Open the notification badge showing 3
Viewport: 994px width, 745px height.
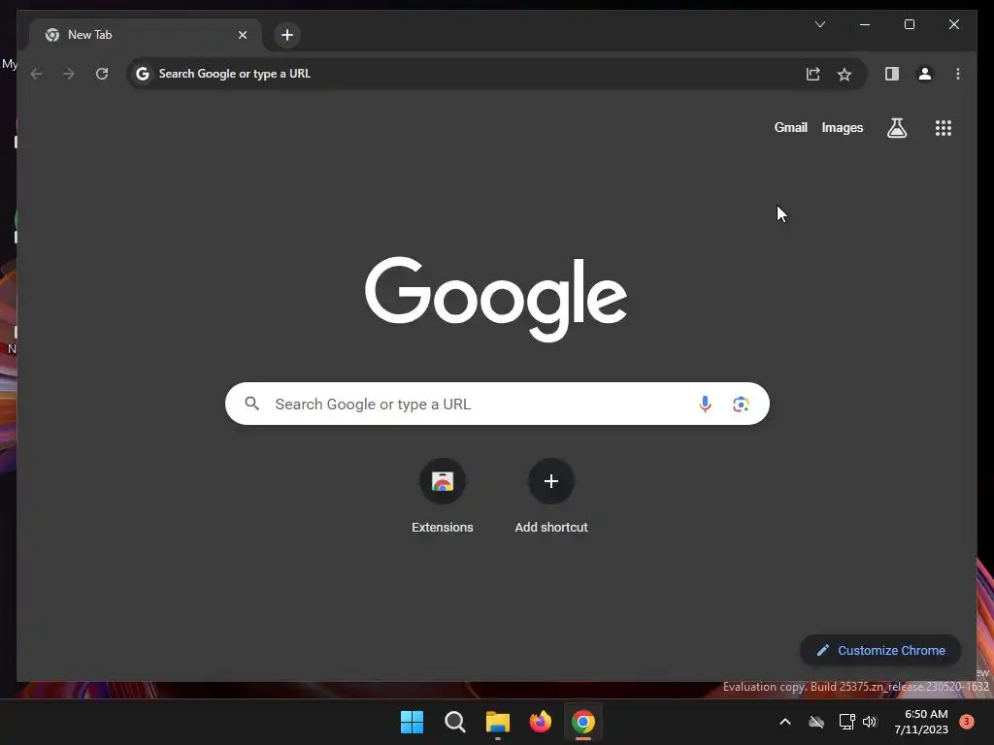[x=966, y=722]
